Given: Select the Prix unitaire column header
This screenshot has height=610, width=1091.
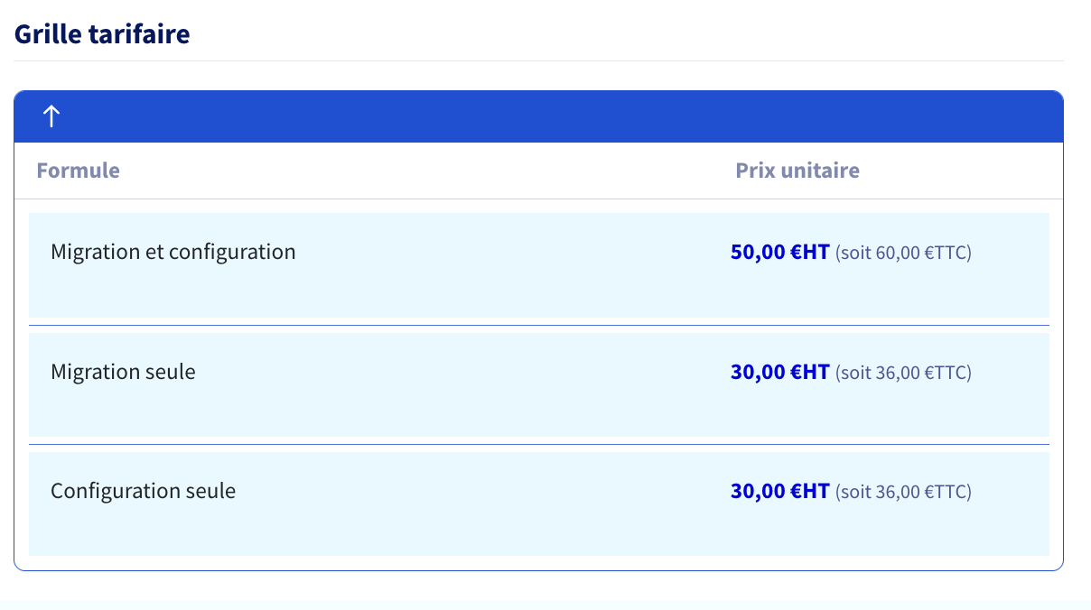Looking at the screenshot, I should [x=797, y=171].
